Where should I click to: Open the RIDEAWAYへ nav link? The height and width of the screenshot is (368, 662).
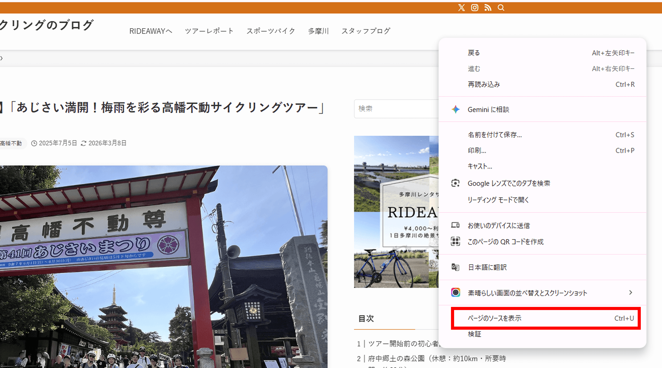pos(151,31)
